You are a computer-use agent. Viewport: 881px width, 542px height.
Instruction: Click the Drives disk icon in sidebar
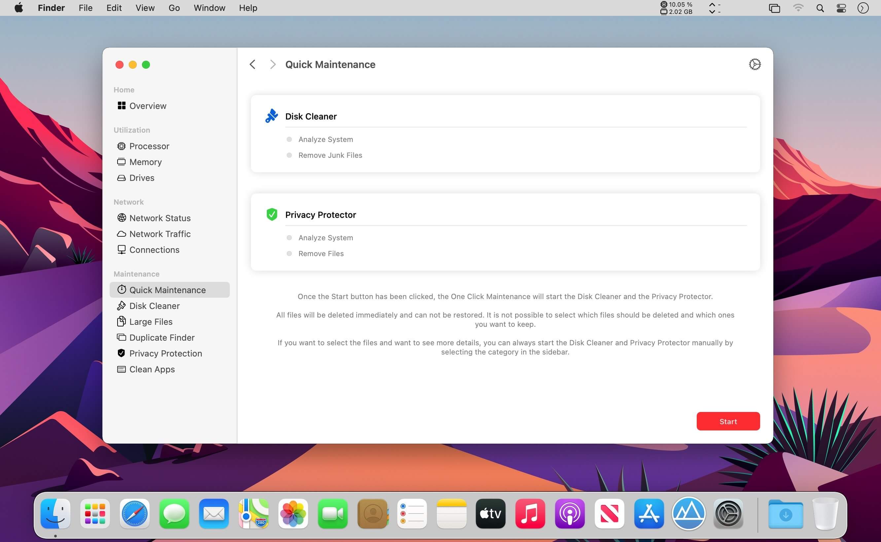point(122,178)
